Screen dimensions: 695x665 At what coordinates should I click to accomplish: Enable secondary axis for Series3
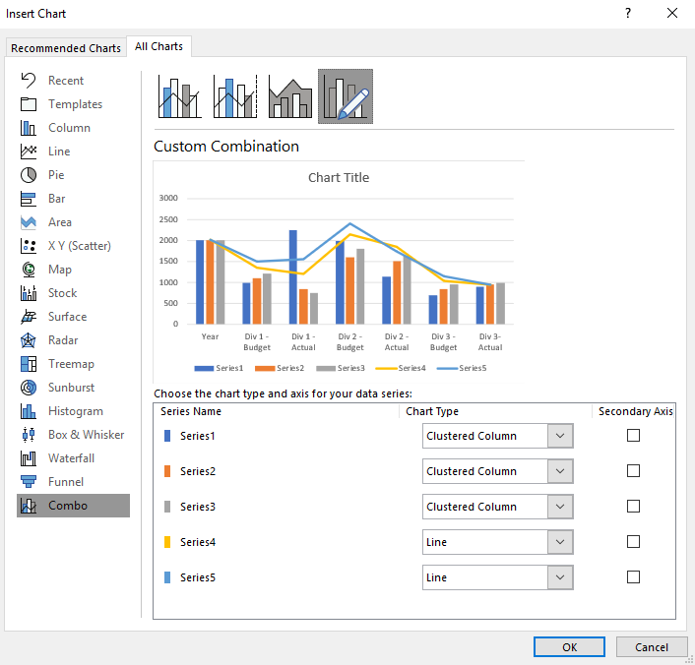pos(633,506)
